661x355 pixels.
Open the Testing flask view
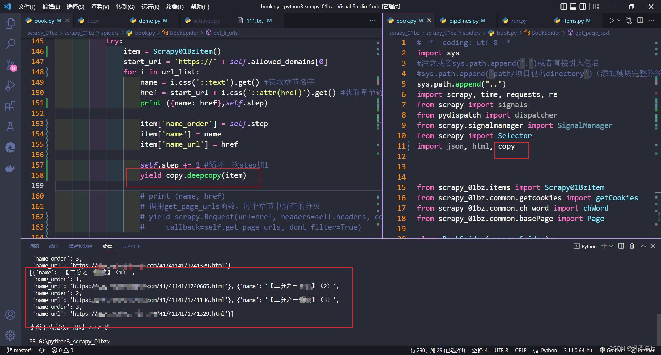(10, 127)
